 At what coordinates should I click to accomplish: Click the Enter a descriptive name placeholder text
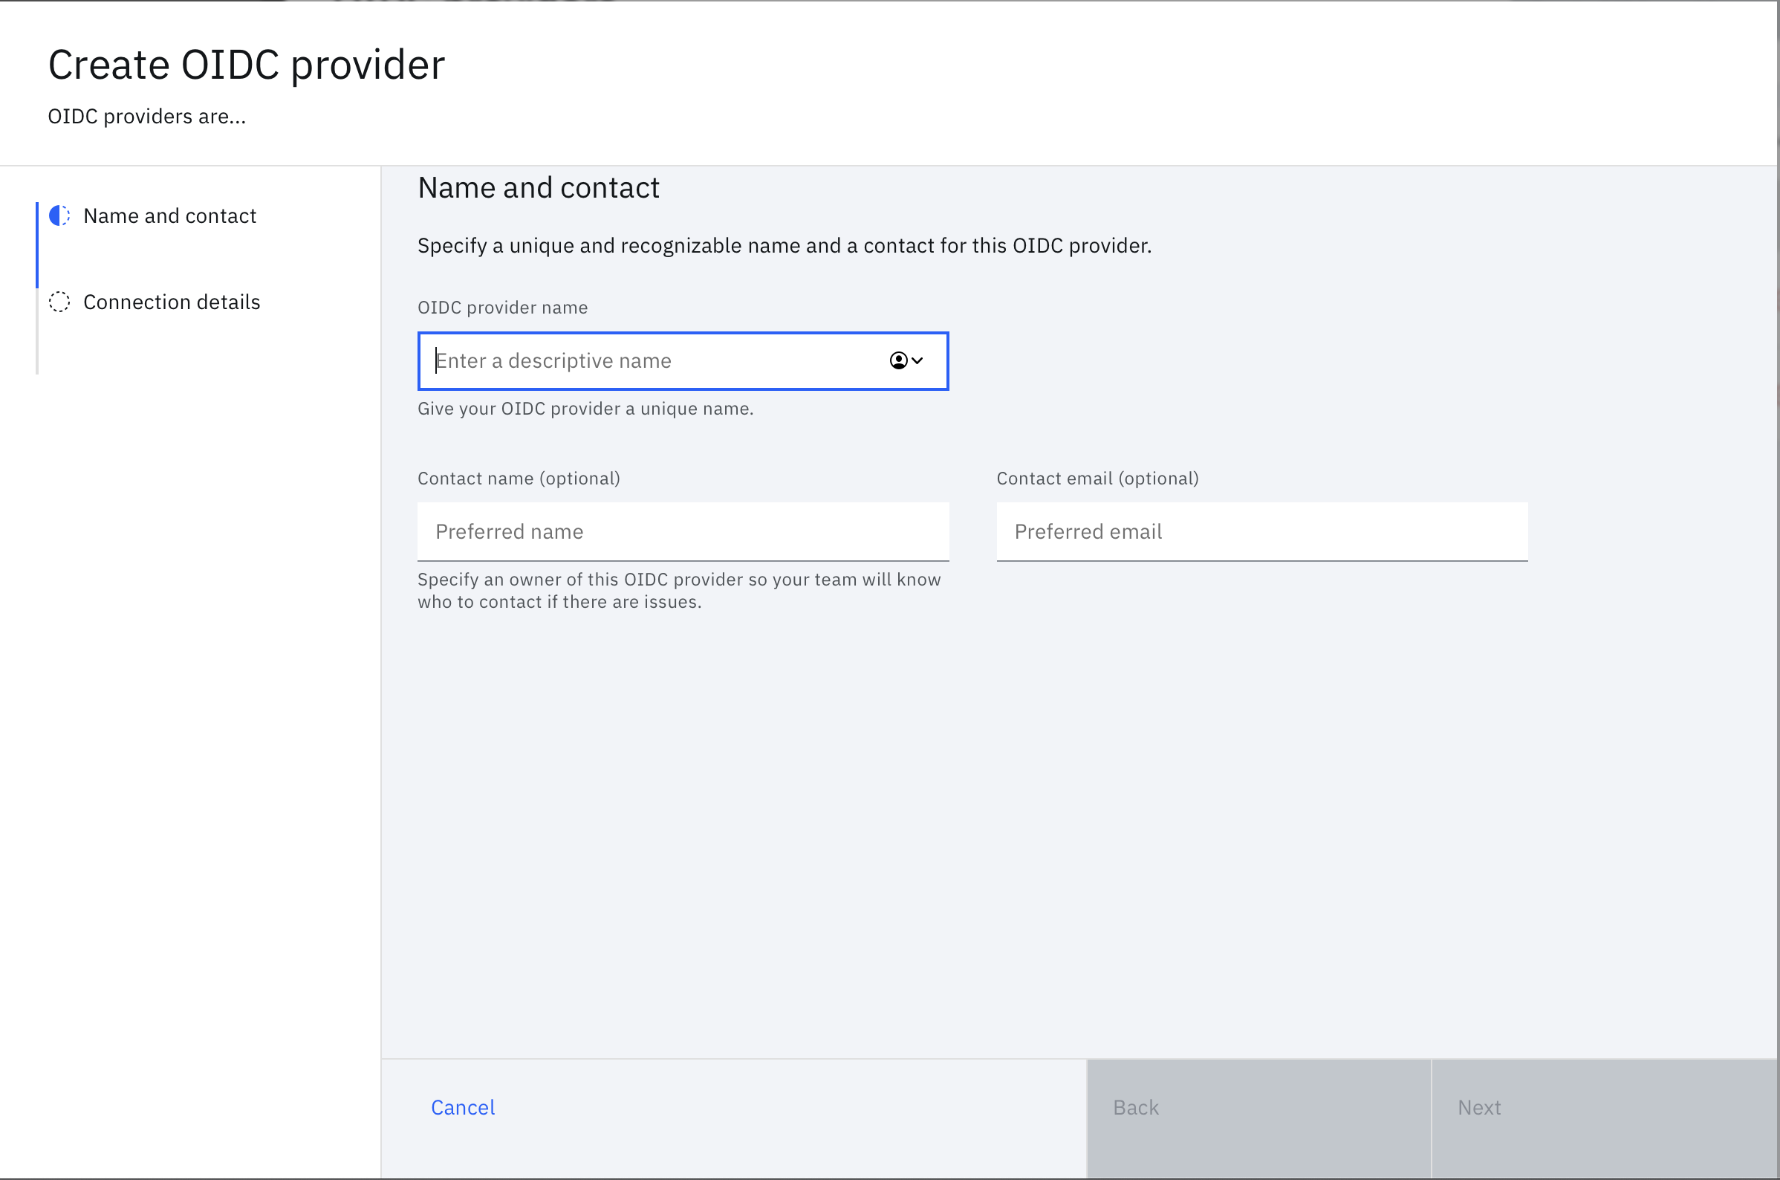pos(553,361)
